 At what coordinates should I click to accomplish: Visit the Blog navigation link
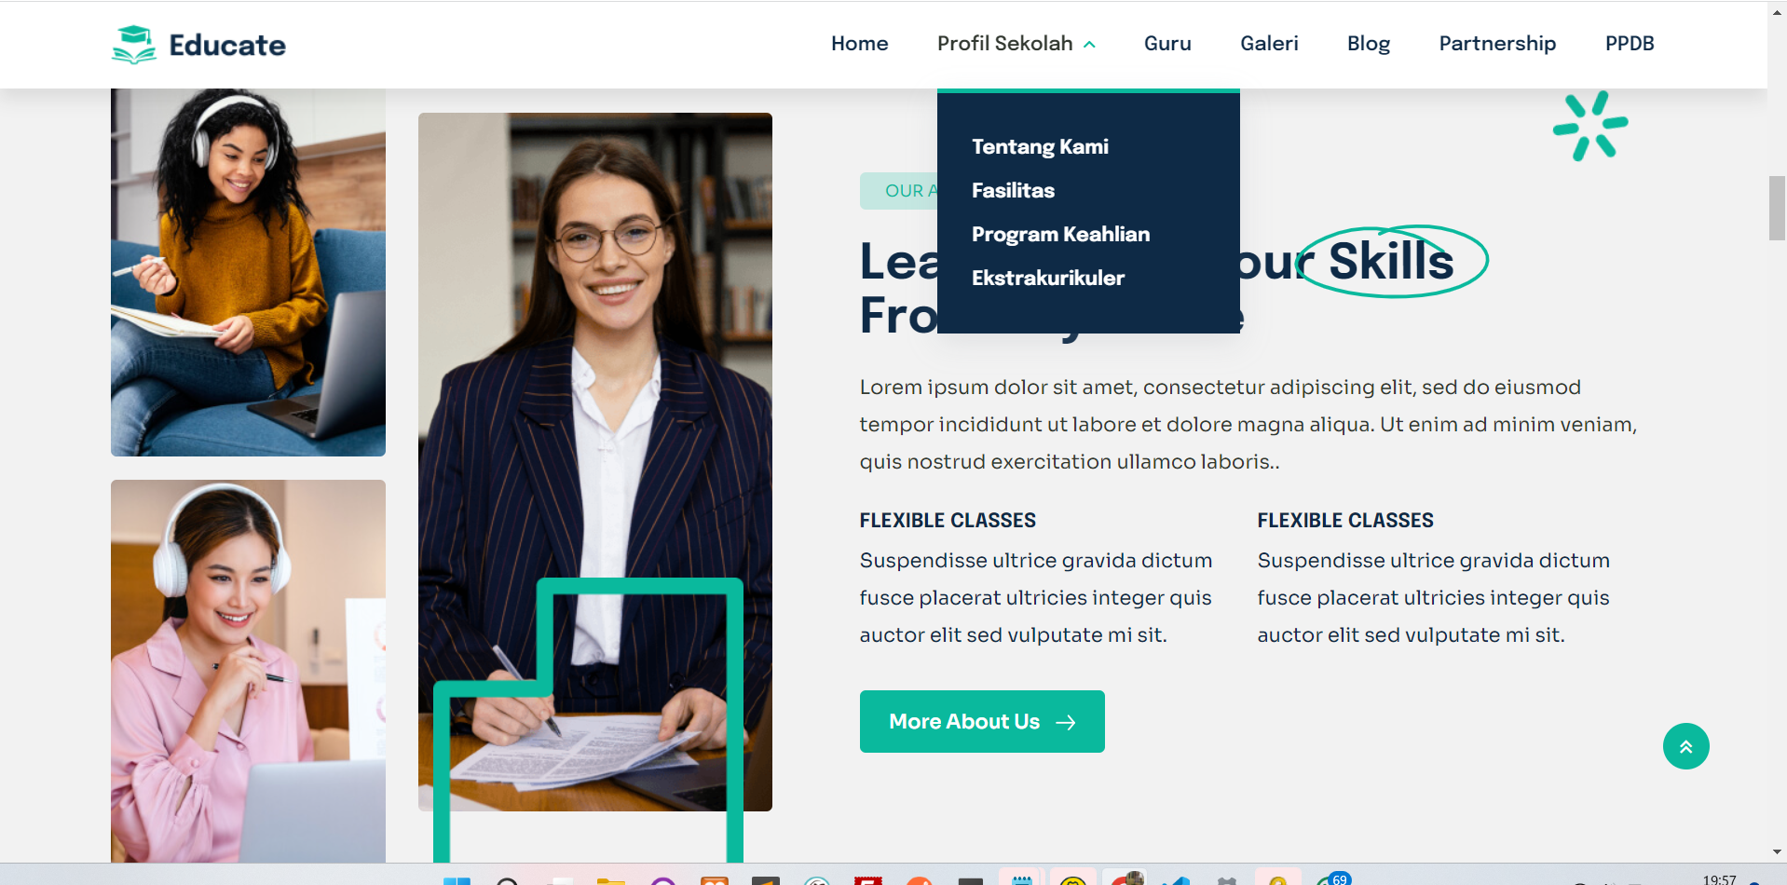[x=1369, y=44]
